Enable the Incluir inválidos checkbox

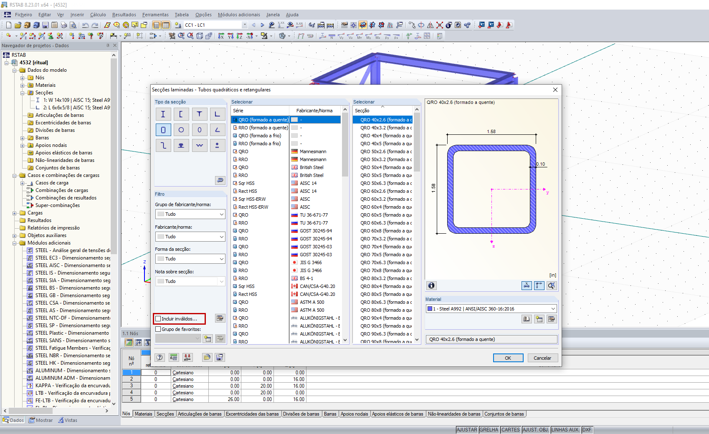(x=158, y=319)
